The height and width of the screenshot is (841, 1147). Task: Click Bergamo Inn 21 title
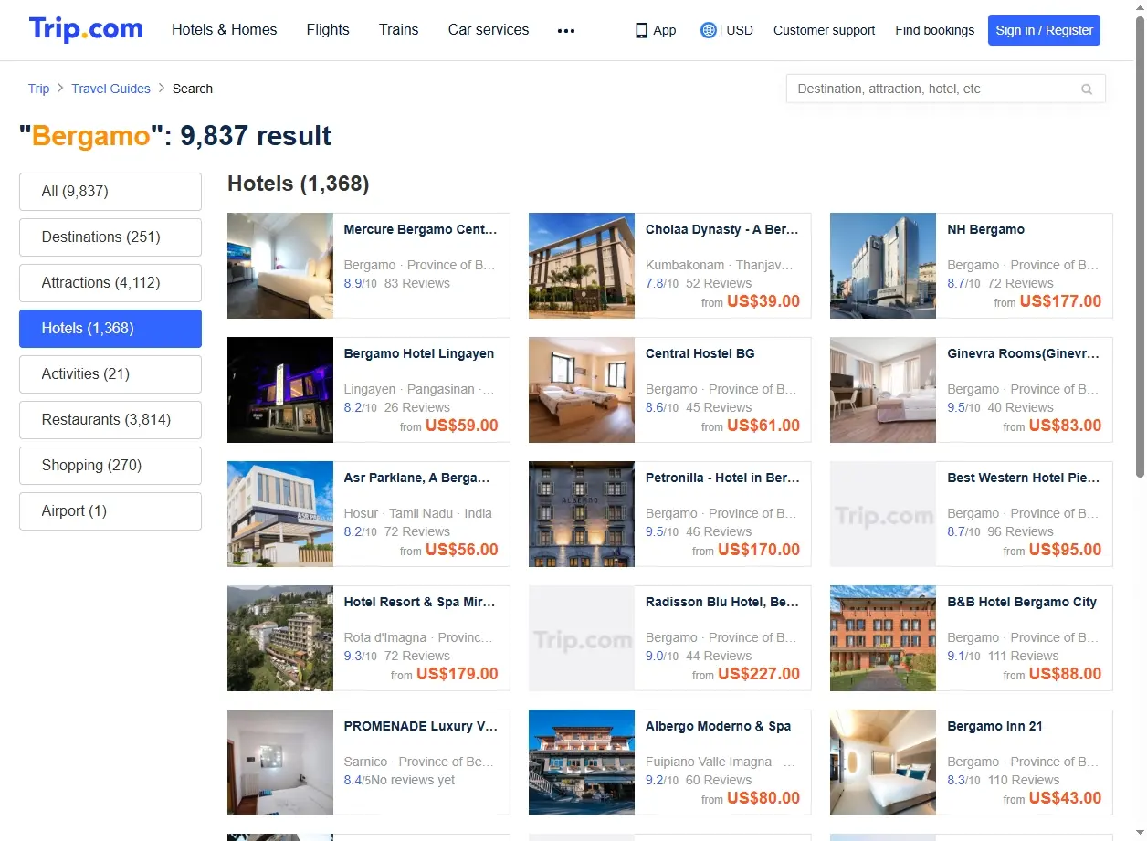(994, 727)
